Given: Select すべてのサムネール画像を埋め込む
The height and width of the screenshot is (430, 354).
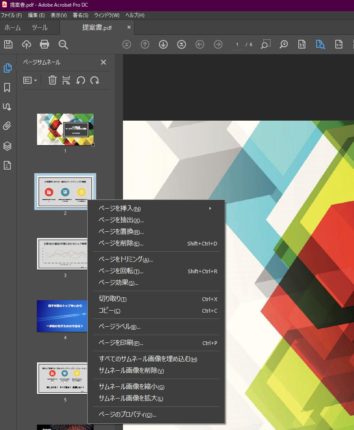Looking at the screenshot, I should [156, 359].
